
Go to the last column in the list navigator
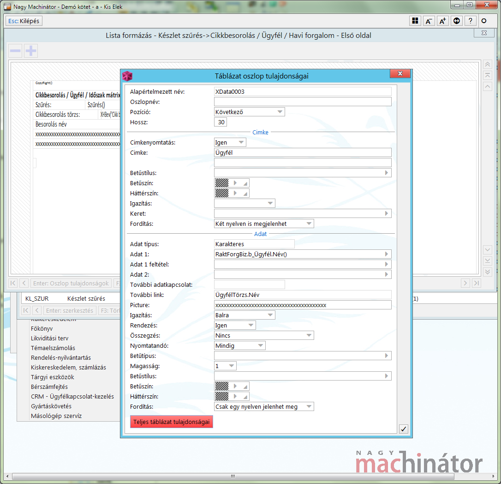click(x=477, y=283)
